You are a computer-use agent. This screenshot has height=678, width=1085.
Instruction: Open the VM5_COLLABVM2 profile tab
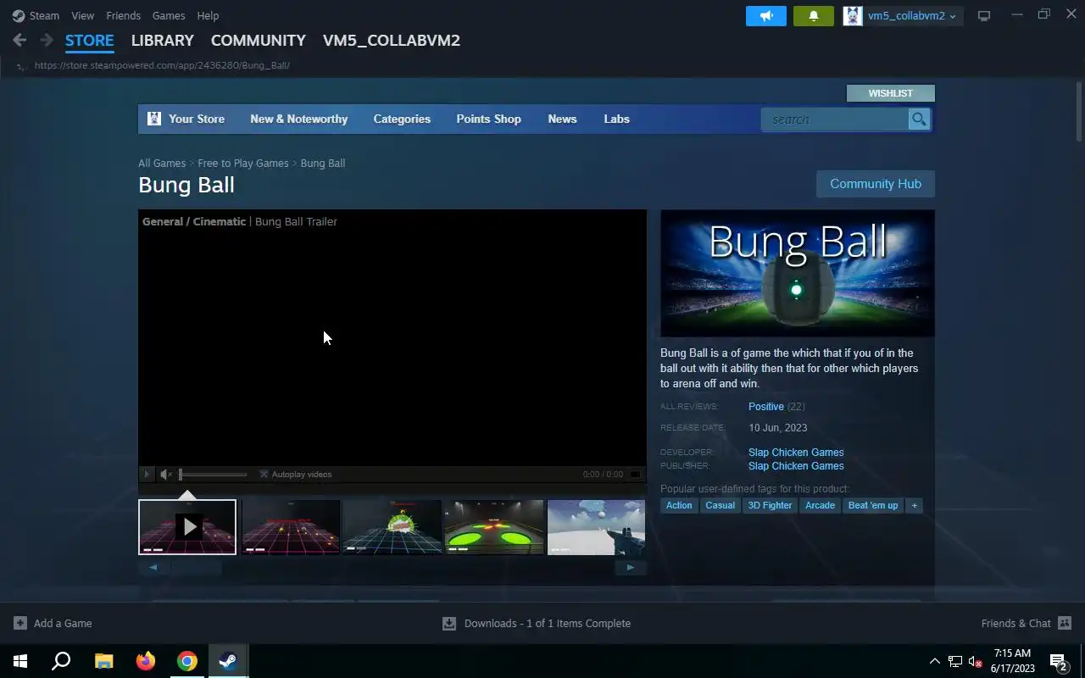point(392,40)
